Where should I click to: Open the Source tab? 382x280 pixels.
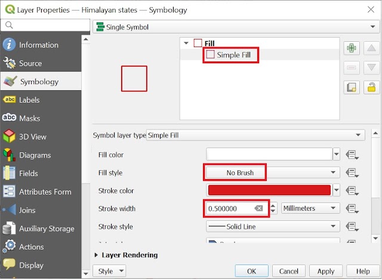(41, 63)
